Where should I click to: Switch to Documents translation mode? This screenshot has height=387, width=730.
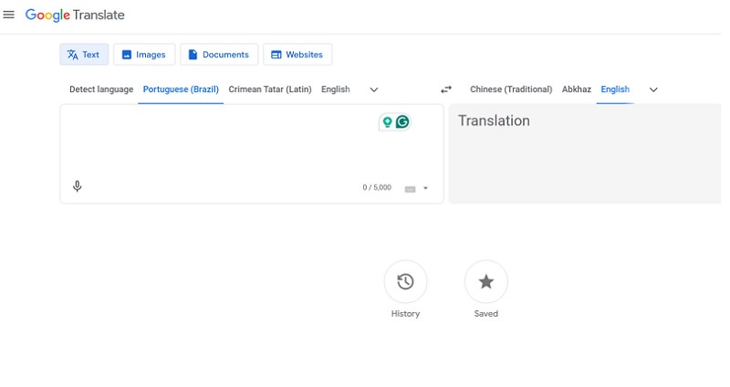(219, 55)
